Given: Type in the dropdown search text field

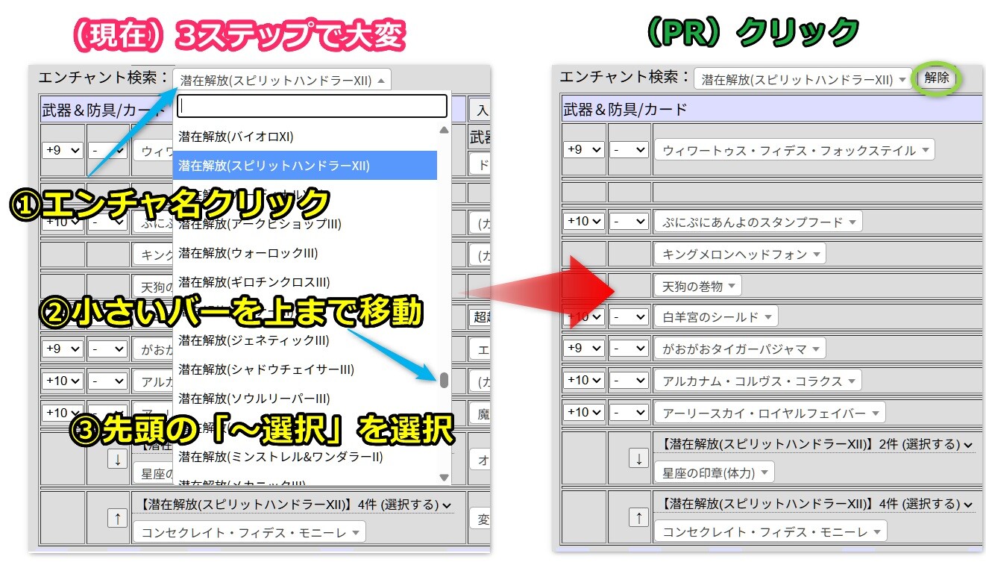Looking at the screenshot, I should tap(312, 107).
